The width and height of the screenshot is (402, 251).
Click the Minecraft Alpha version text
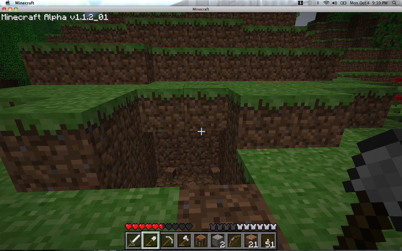click(x=55, y=17)
